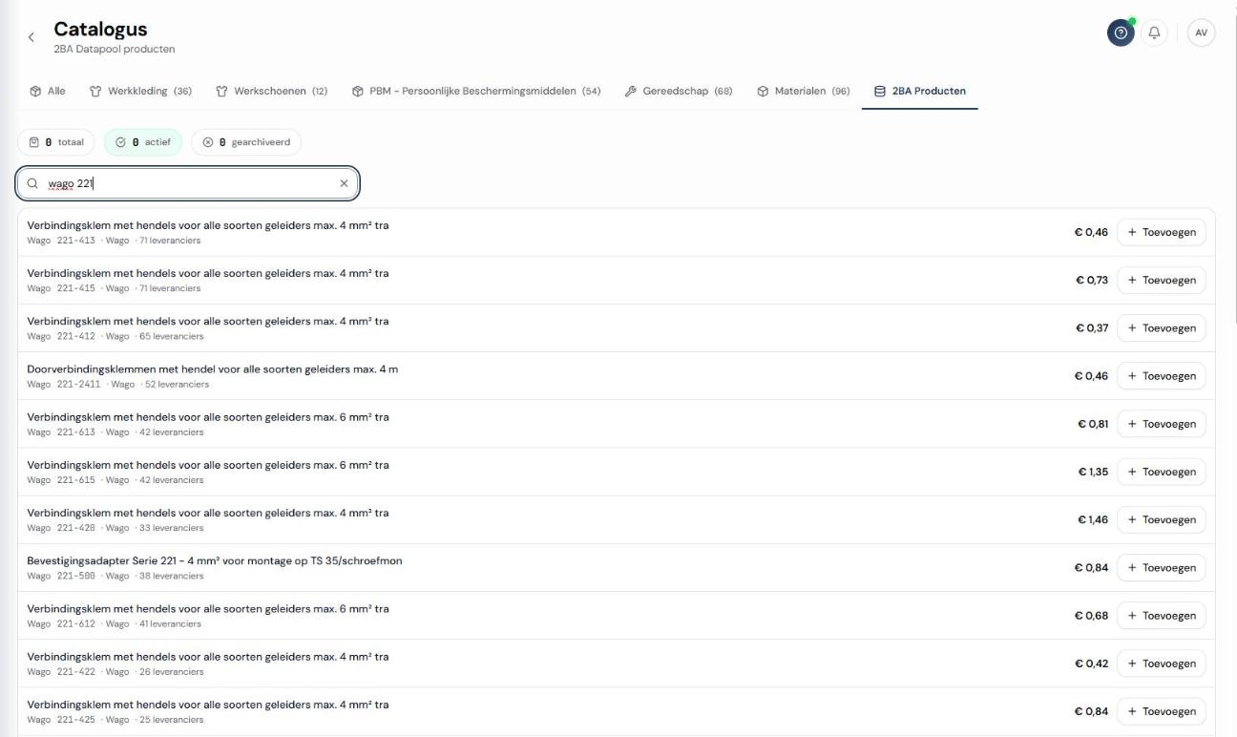This screenshot has height=737, width=1237.
Task: Click the € 0,73 price
Action: pyautogui.click(x=1091, y=280)
